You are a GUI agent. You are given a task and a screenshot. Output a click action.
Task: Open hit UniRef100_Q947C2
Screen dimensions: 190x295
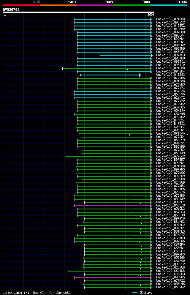click(x=170, y=225)
